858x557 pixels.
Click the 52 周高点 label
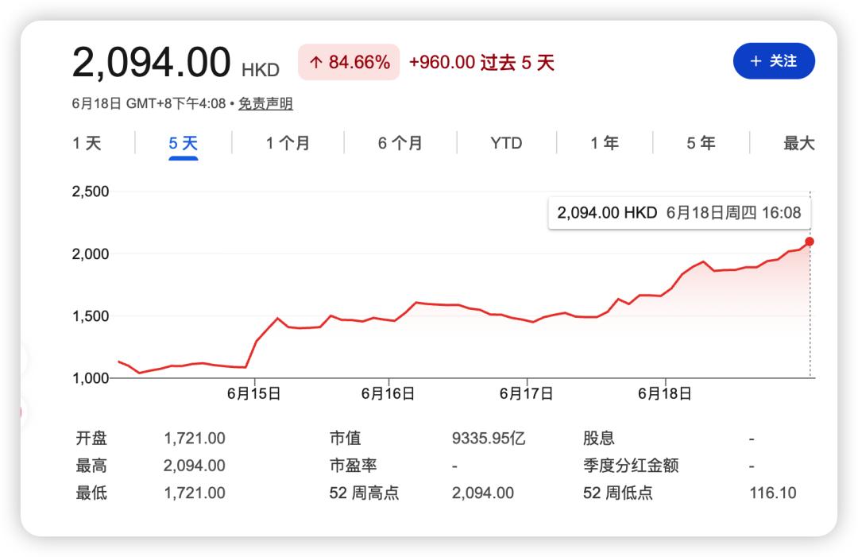pyautogui.click(x=364, y=493)
